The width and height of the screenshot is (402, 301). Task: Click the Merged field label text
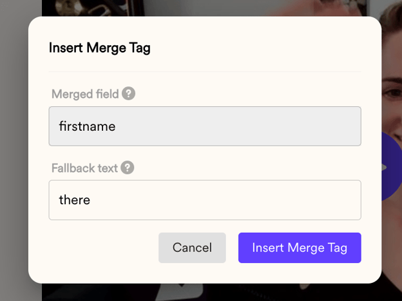pos(85,94)
